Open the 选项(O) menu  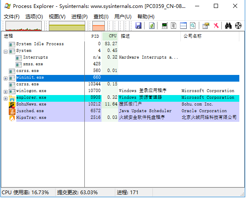coord(34,16)
